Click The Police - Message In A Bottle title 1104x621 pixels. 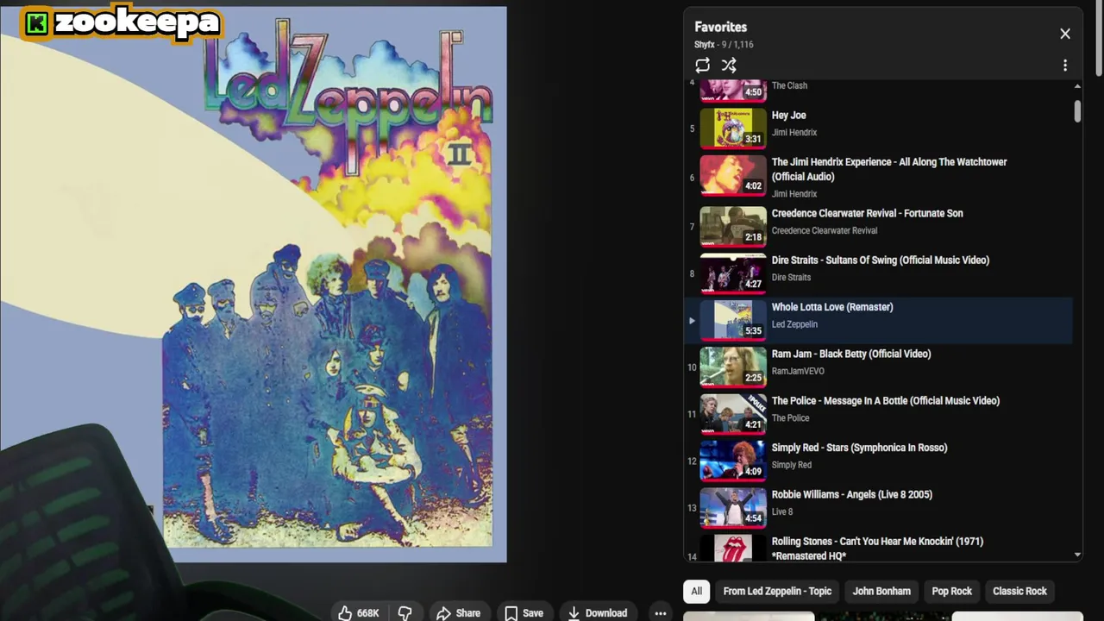click(x=885, y=401)
